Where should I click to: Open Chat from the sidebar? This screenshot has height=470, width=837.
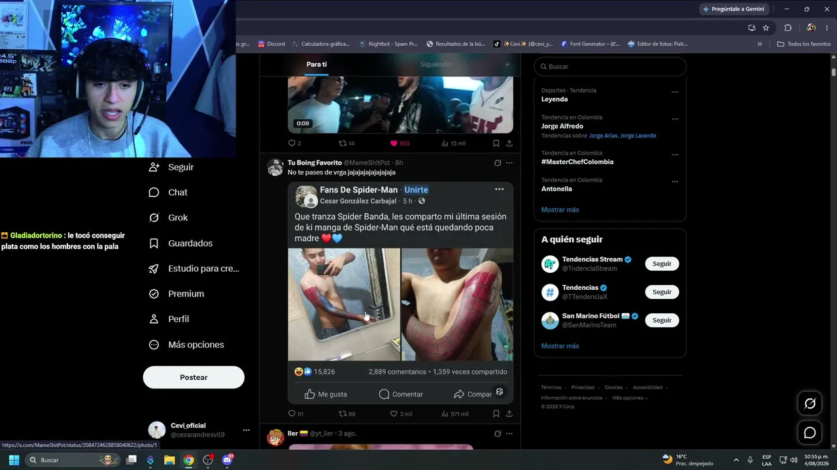coord(168,193)
